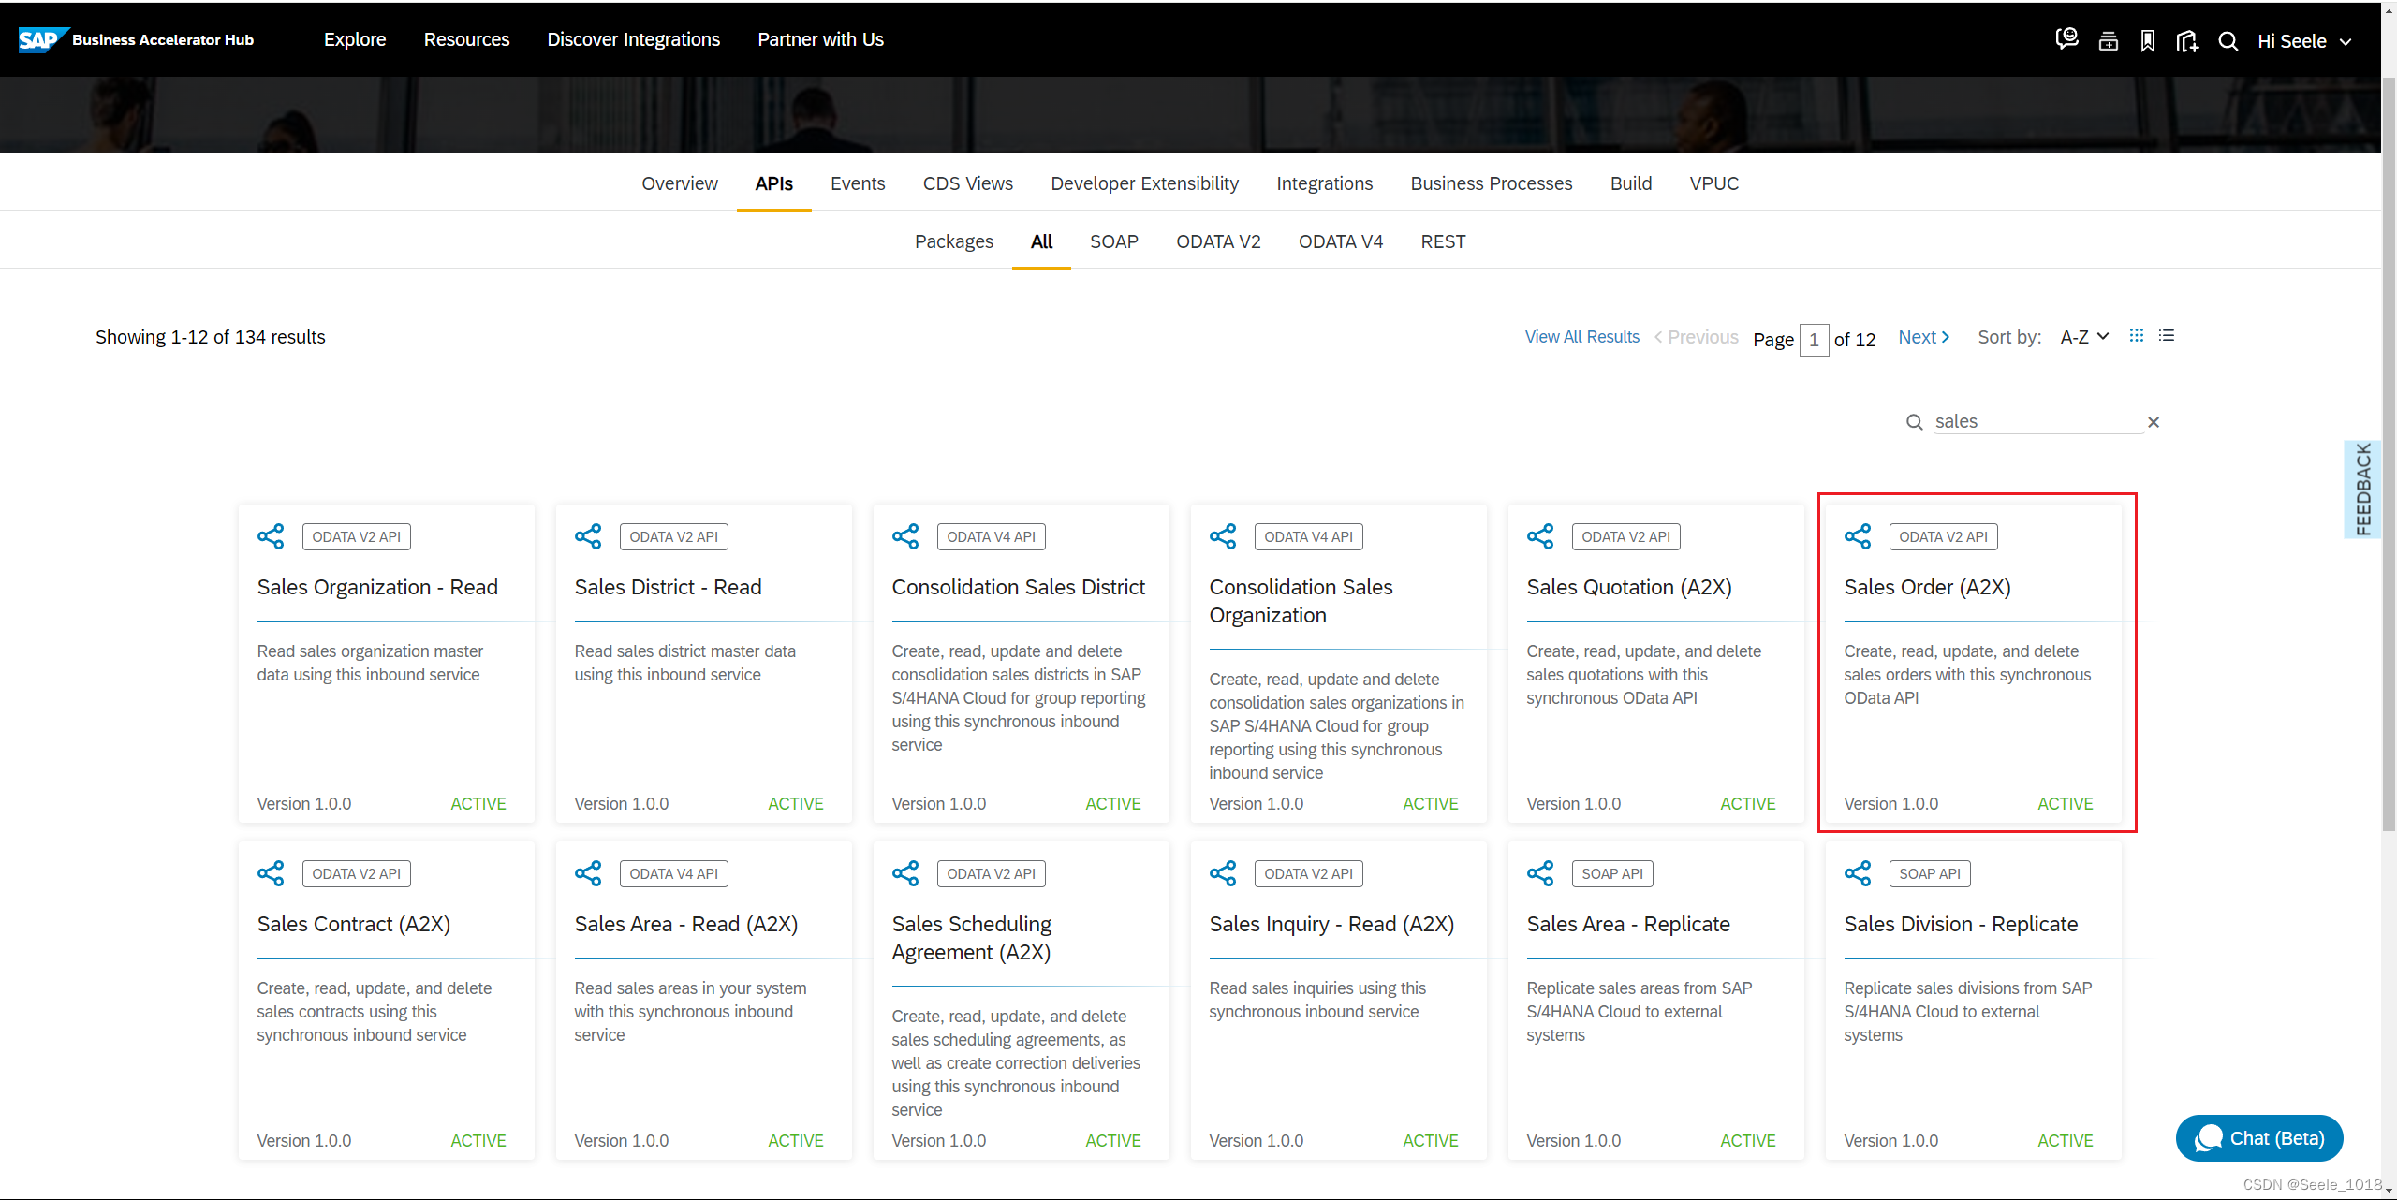Click View All Results link

point(1582,337)
